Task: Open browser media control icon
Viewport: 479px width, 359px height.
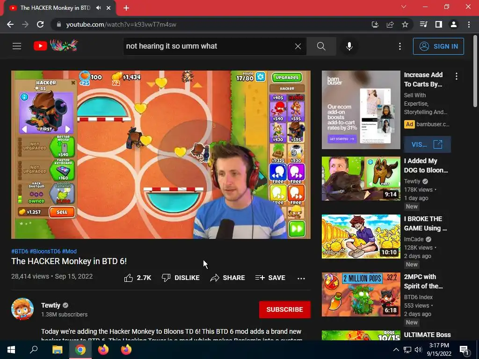Action: pyautogui.click(x=423, y=24)
